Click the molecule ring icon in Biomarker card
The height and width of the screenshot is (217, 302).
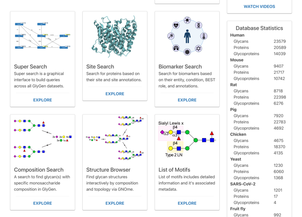pos(198,48)
